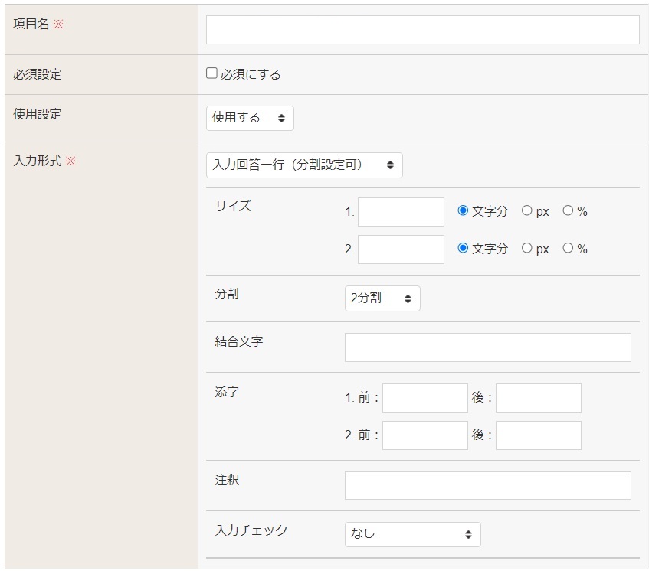Click the 項目名 text input field
649x574 pixels.
(x=422, y=30)
